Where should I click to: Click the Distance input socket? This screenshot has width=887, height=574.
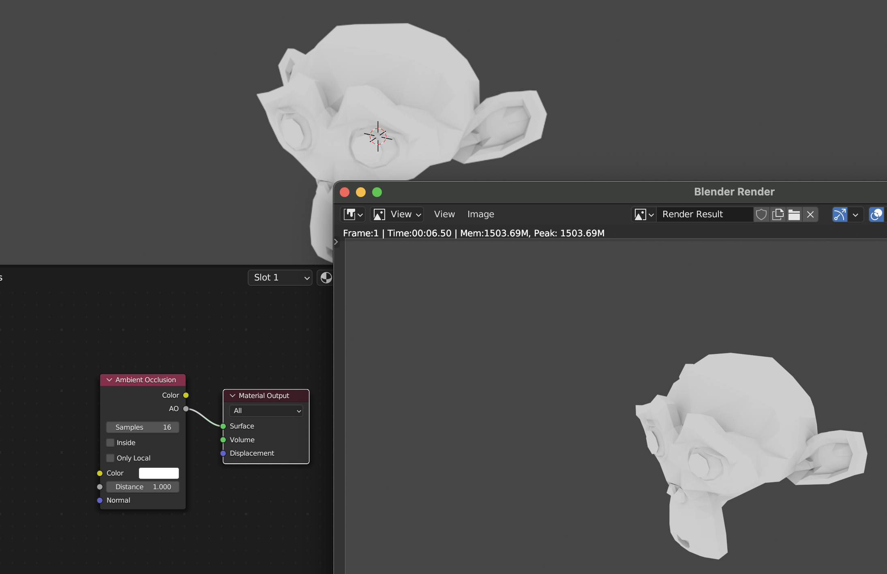pyautogui.click(x=100, y=487)
